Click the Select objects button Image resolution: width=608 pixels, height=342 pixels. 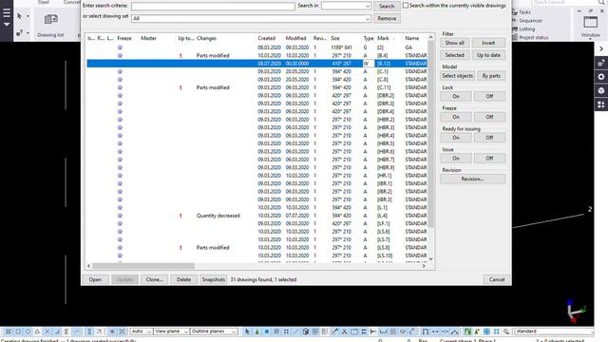tap(458, 76)
